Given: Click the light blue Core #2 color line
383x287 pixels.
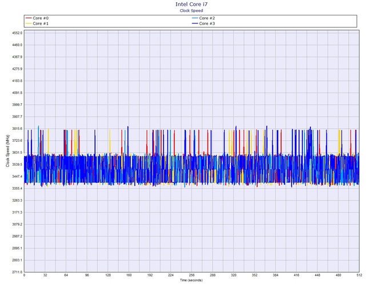Looking at the screenshot, I should pos(195,18).
